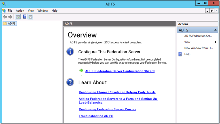Click the SSO description sentence under Overview
This screenshot has width=220, height=124.
tap(106, 42)
